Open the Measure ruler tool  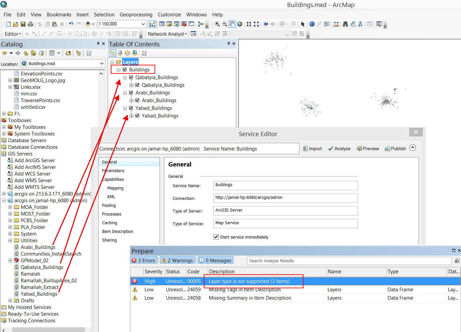[x=336, y=24]
